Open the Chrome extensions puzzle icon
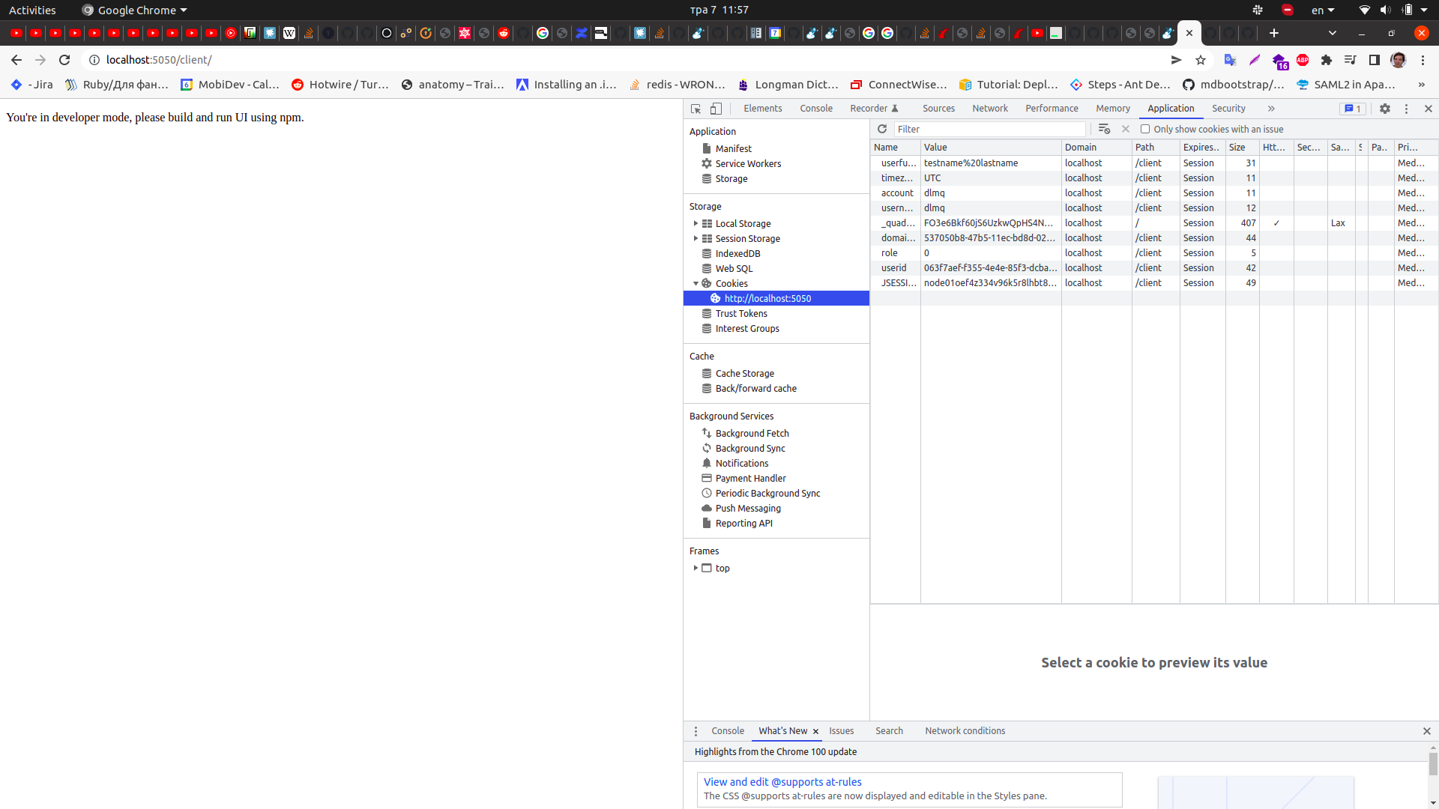Viewport: 1439px width, 809px height. (x=1327, y=60)
